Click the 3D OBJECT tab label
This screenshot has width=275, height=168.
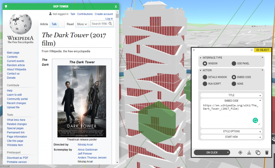(262, 50)
